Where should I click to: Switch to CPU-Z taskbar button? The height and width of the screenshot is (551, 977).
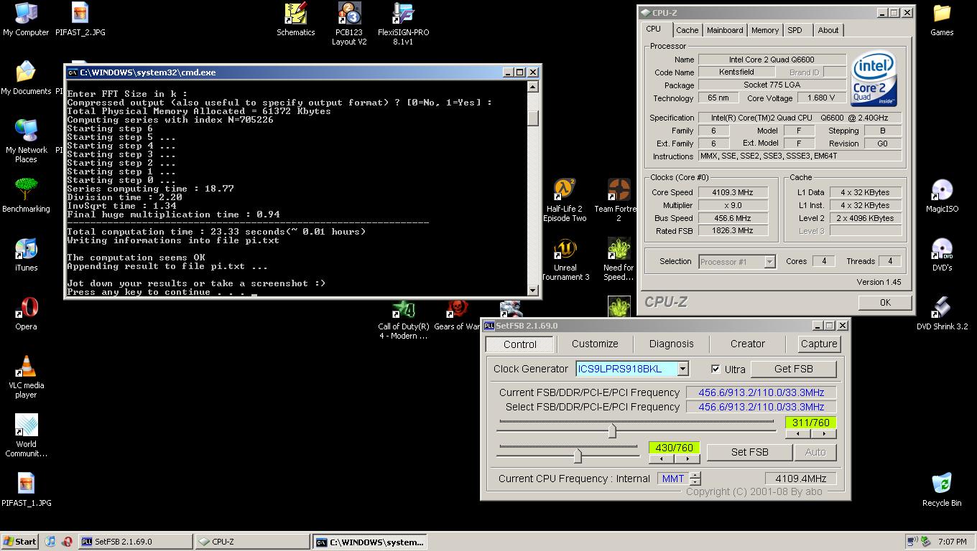coord(252,542)
